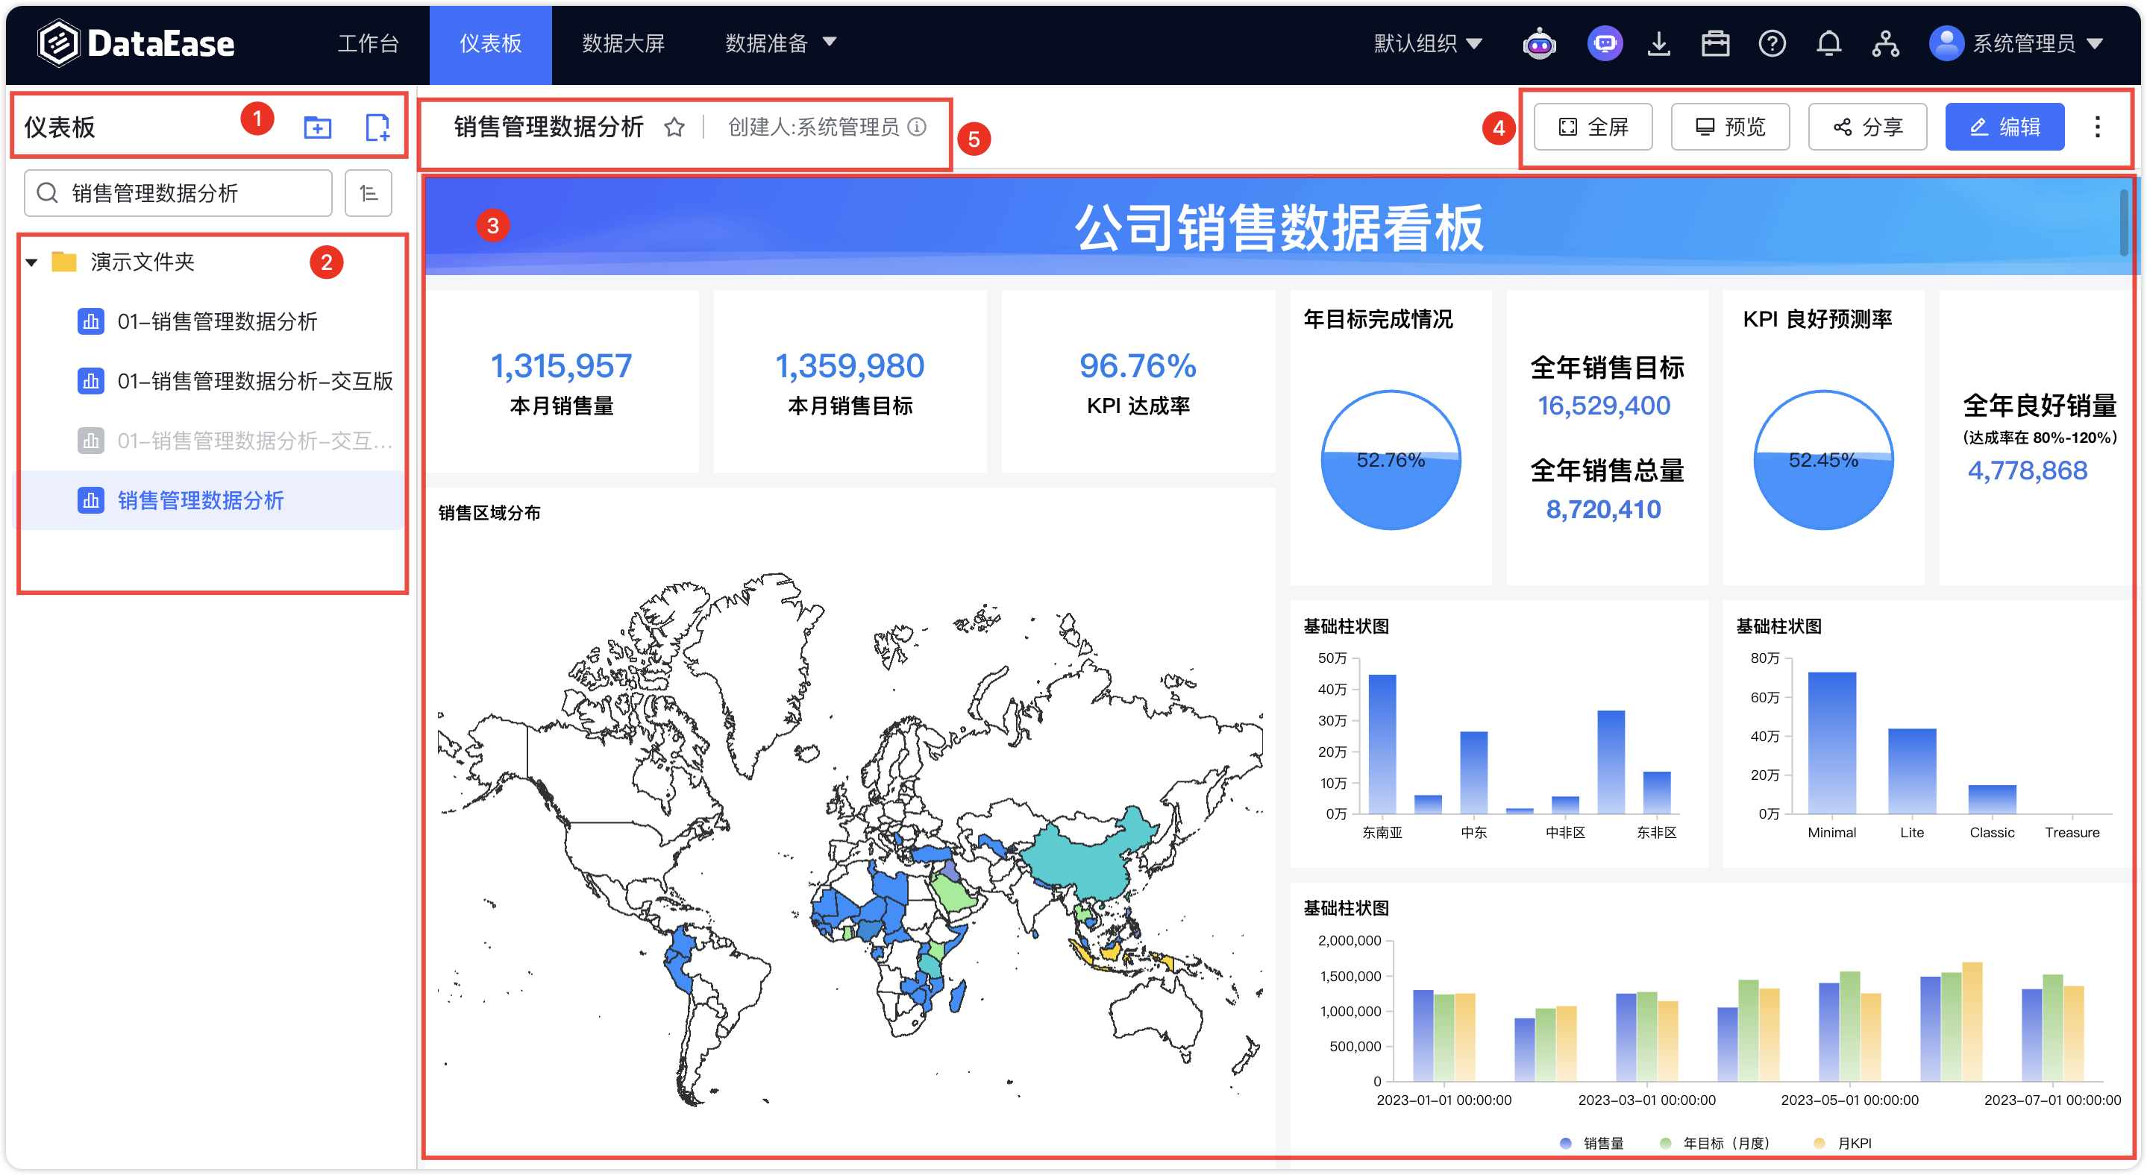The width and height of the screenshot is (2147, 1175).
Task: Click the creator info icon
Action: click(917, 127)
